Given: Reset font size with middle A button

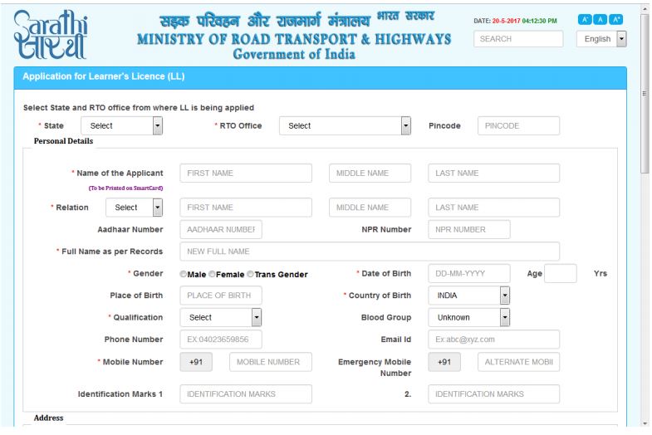Looking at the screenshot, I should pos(600,19).
